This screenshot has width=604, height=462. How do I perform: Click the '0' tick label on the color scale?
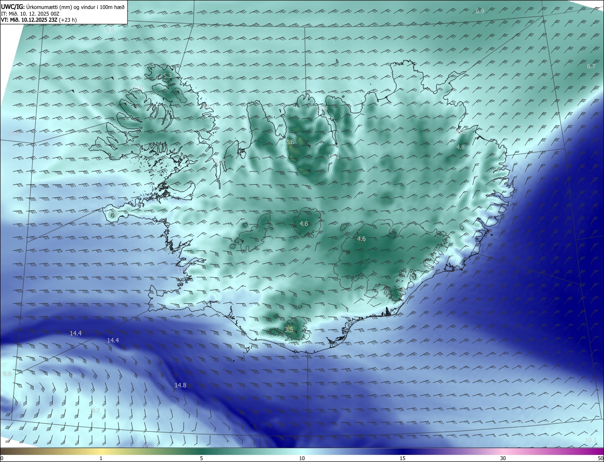pyautogui.click(x=2, y=458)
